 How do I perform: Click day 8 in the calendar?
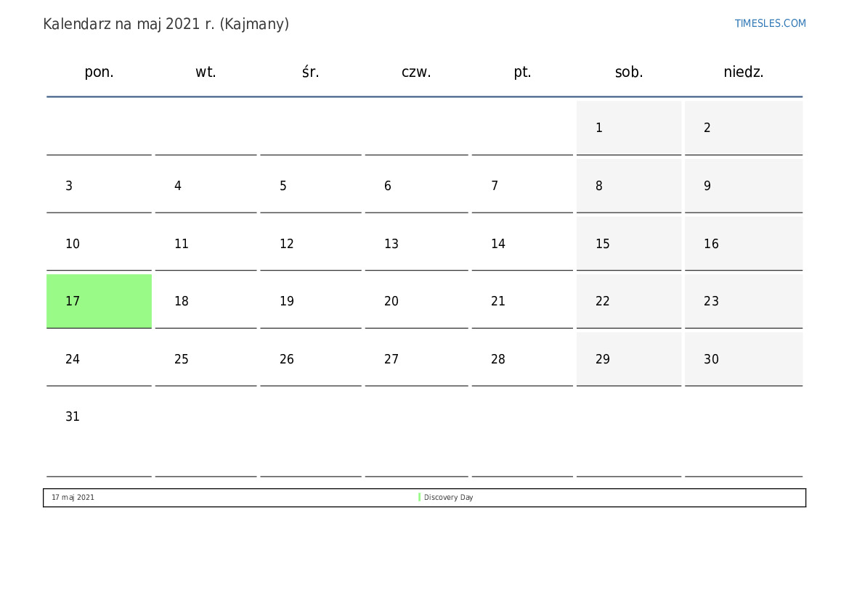pos(629,186)
